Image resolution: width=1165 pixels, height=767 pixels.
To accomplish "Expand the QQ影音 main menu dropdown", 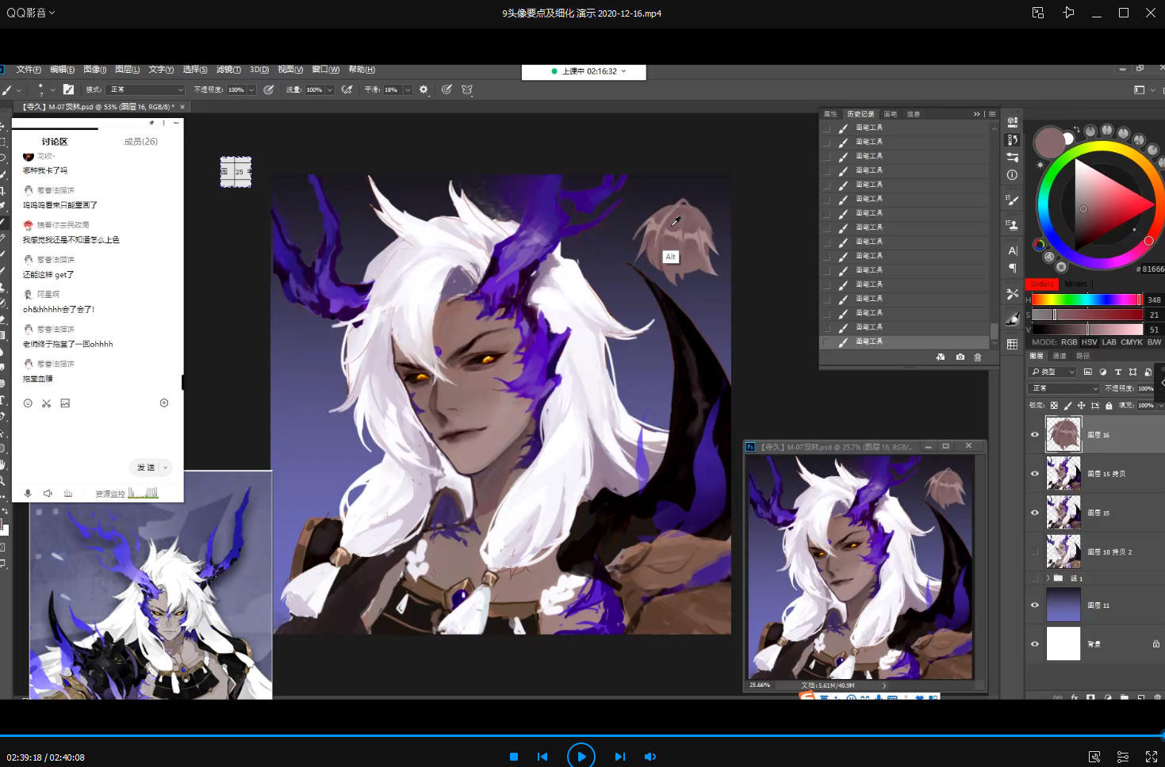I will coord(31,13).
